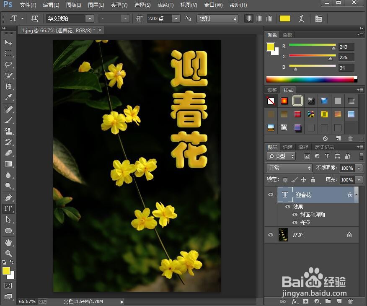Delete layer with trash icon
Image resolution: width=367 pixels, height=306 pixels.
pyautogui.click(x=350, y=301)
